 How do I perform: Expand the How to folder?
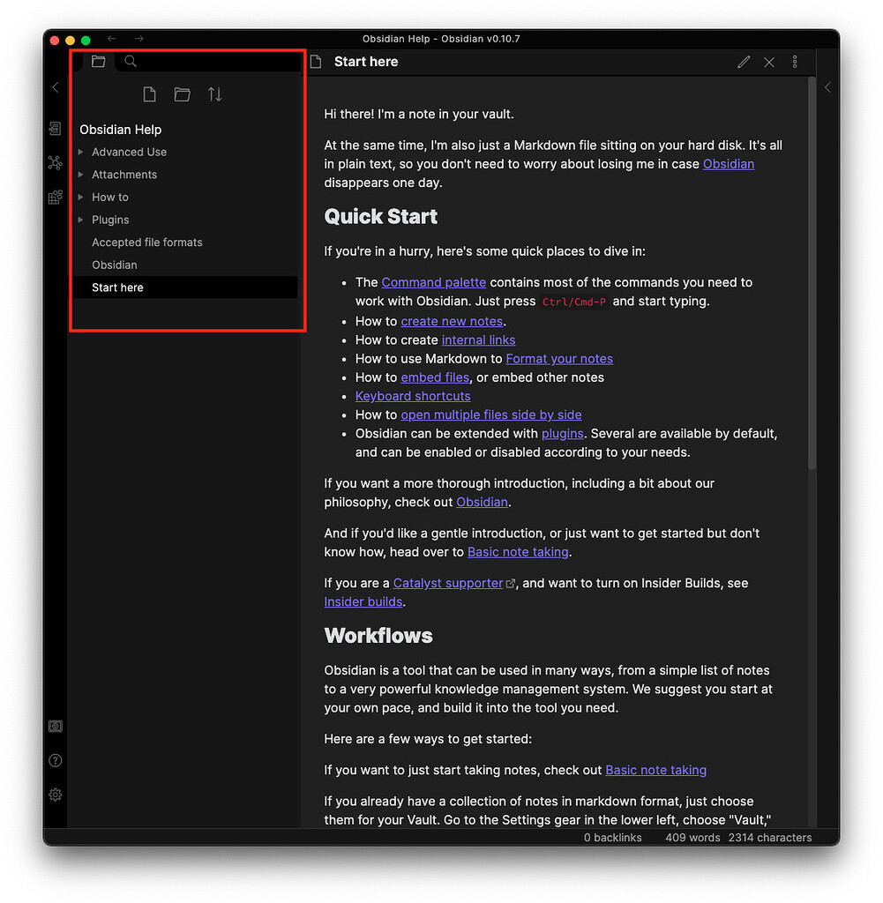pos(80,197)
